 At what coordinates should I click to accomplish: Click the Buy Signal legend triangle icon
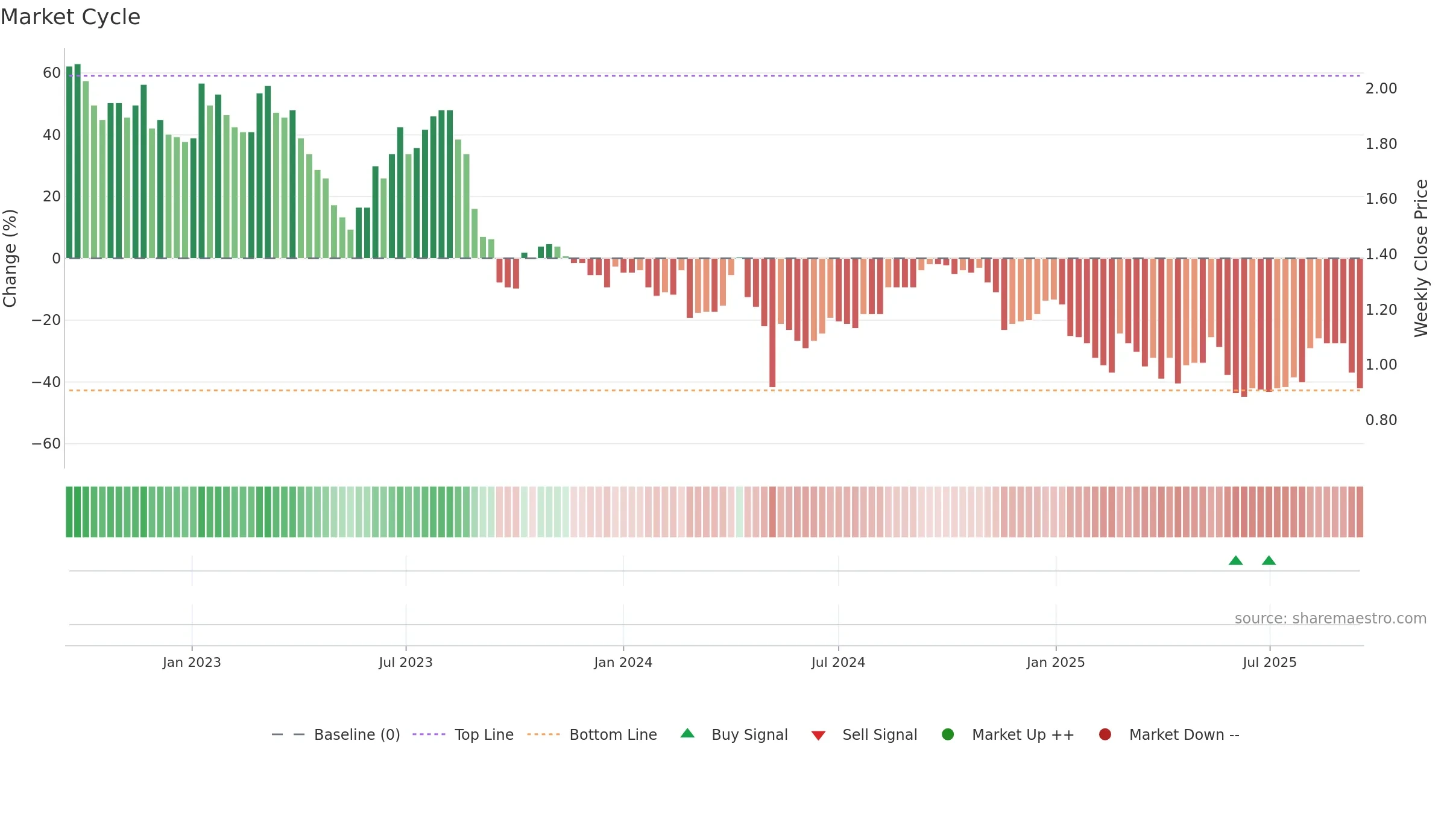coord(687,733)
